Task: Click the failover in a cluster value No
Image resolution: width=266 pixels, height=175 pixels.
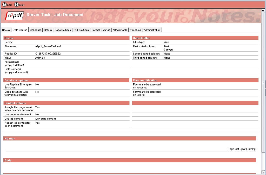Action: tap(37, 92)
